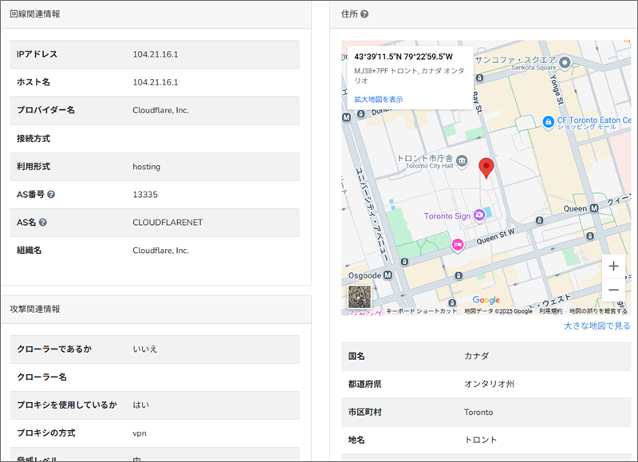Click the 組織名 value Cloudflare, Inc.
Screen dimensions: 638x462
pos(161,251)
